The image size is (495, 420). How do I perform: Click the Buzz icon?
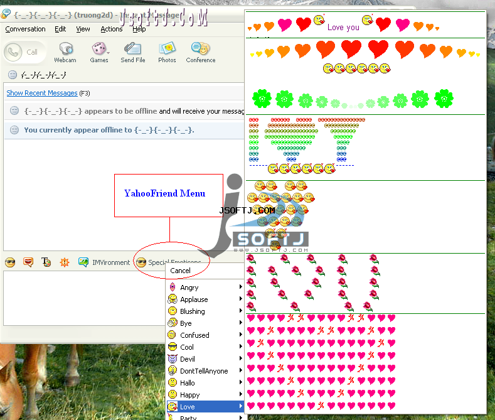click(65, 262)
